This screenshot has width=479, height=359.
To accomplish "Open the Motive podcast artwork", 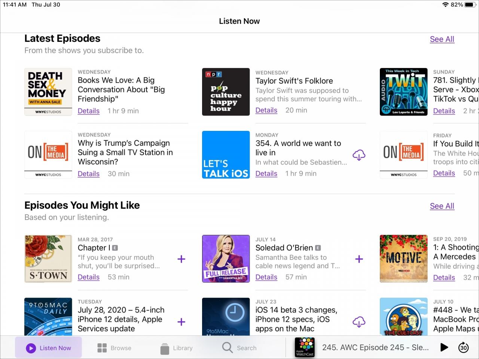I will [404, 259].
